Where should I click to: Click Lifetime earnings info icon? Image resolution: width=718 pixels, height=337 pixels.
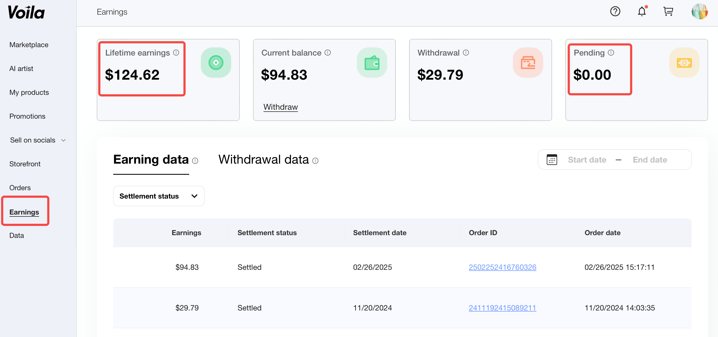[176, 53]
